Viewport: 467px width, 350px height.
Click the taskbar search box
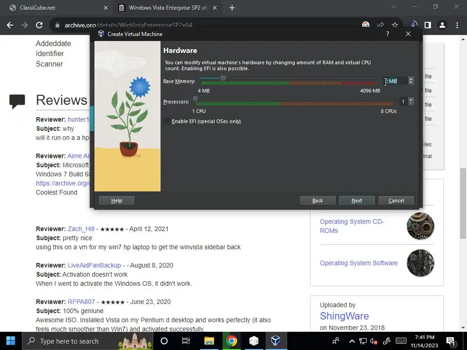[87, 341]
